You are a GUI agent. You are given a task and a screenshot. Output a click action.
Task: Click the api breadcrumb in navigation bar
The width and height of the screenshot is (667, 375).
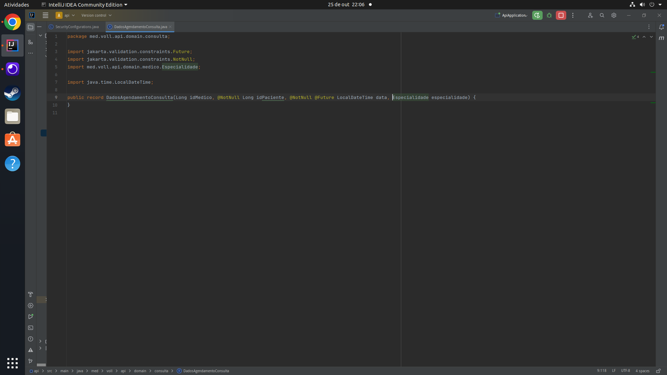click(34, 371)
